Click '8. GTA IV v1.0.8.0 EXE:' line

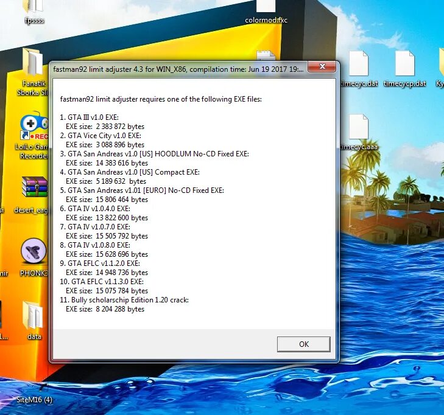click(95, 245)
